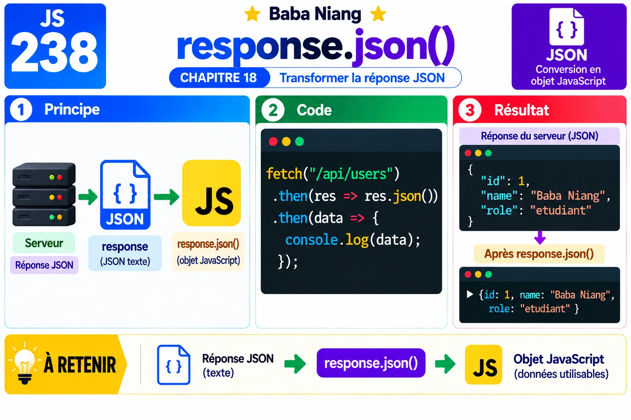Click the yellow dot in the Code window

(x=286, y=142)
